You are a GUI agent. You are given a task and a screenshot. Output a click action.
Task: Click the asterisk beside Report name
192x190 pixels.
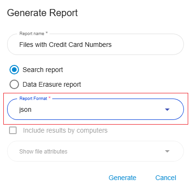[47, 33]
